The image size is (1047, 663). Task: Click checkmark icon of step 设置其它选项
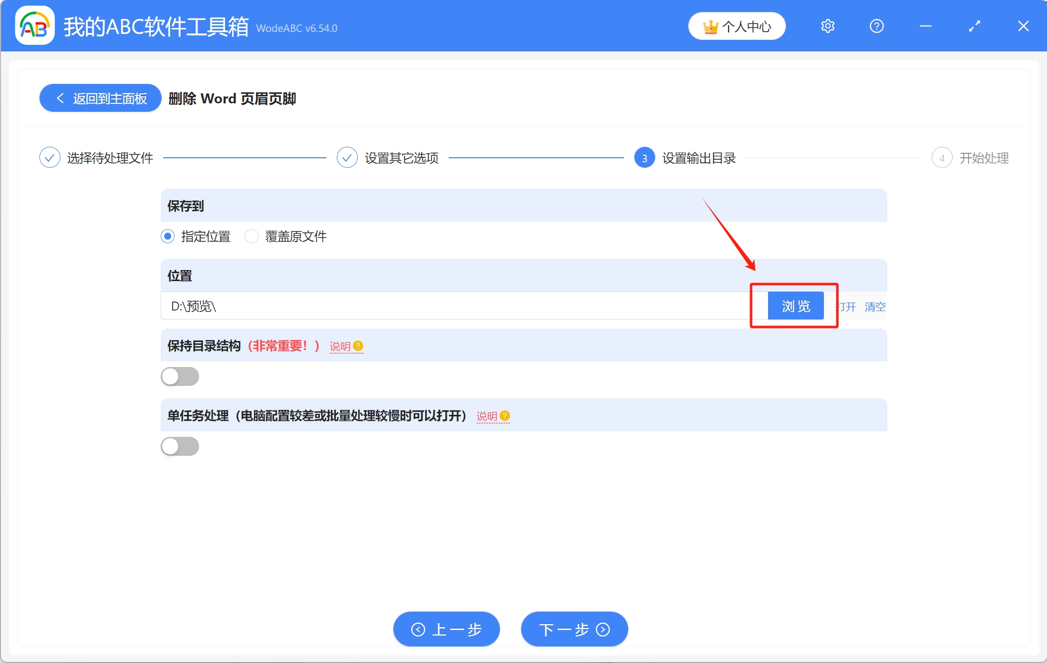tap(347, 157)
